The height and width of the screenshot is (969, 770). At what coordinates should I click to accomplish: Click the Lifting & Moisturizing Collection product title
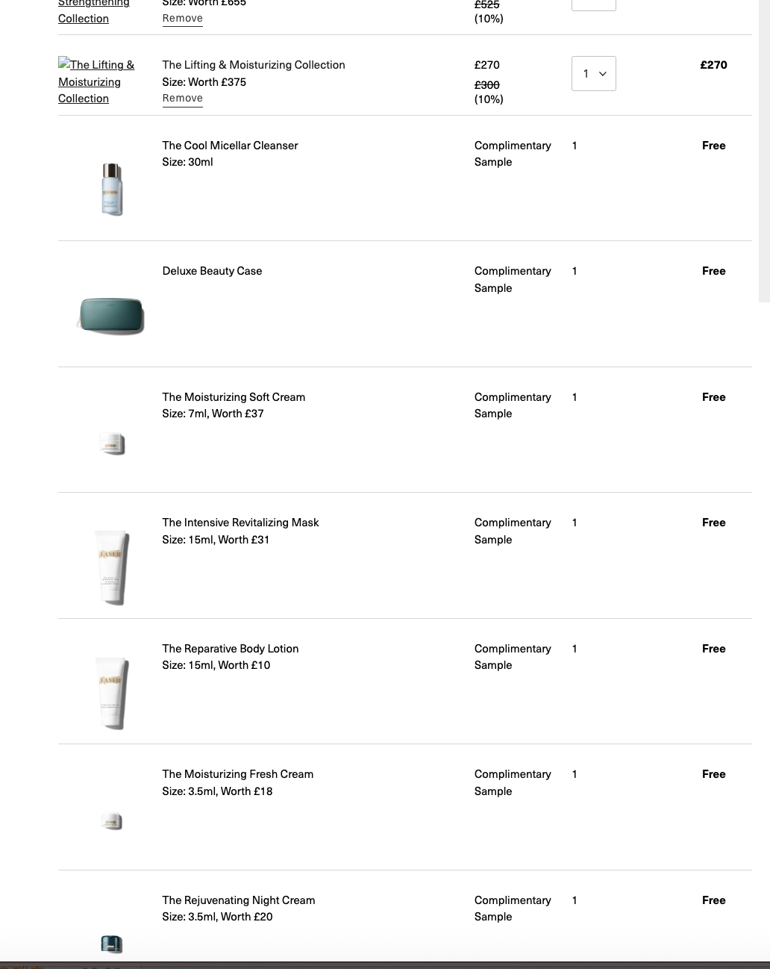point(254,65)
